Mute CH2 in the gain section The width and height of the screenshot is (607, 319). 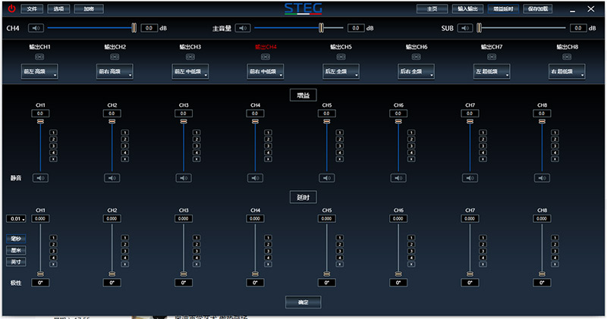pos(112,178)
